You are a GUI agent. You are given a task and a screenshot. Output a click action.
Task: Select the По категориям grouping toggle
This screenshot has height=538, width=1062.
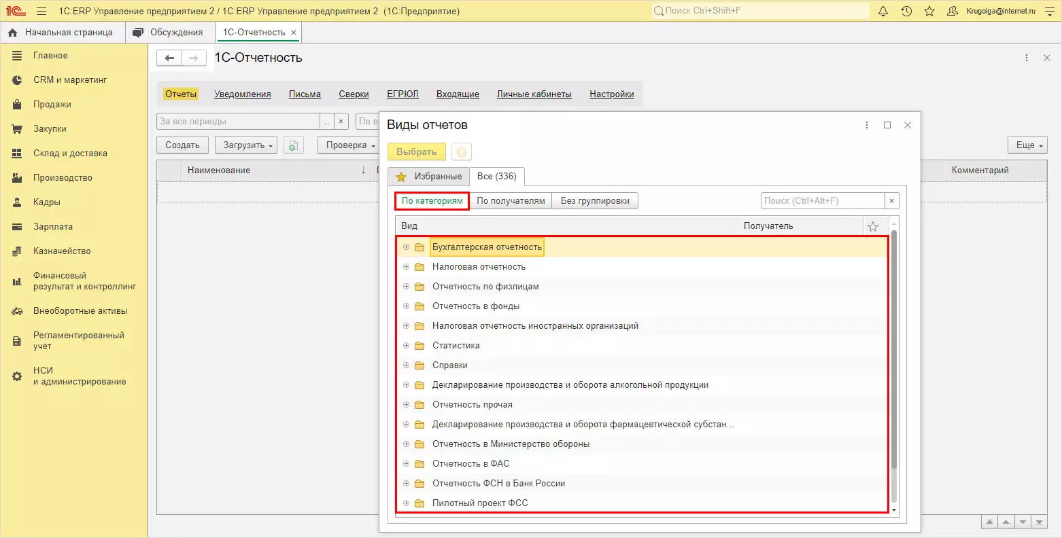(x=432, y=201)
